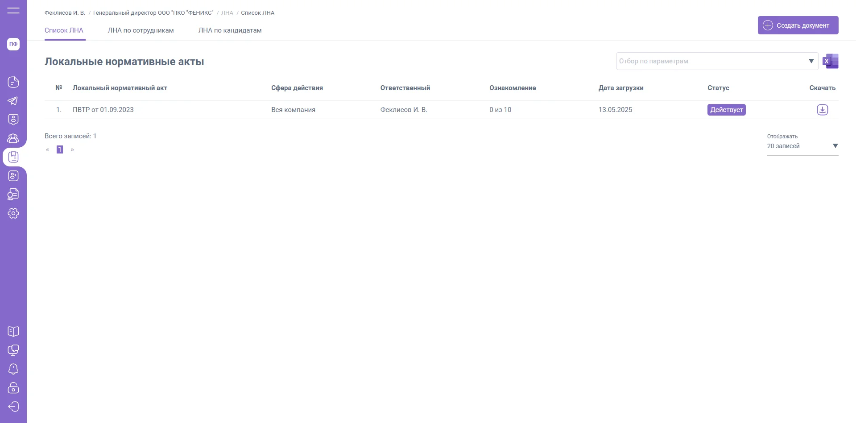Open the 'ПВТР от 01.09.2023' record
The image size is (856, 423).
click(x=103, y=110)
